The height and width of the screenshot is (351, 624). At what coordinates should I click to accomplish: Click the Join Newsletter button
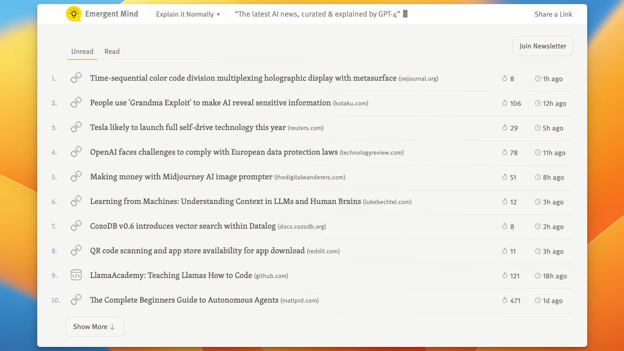(x=543, y=46)
